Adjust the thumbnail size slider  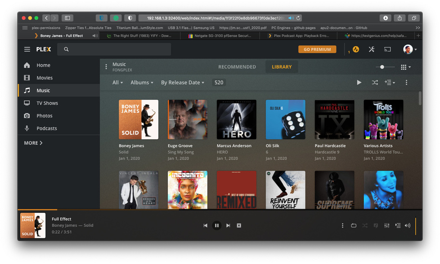[x=385, y=67]
